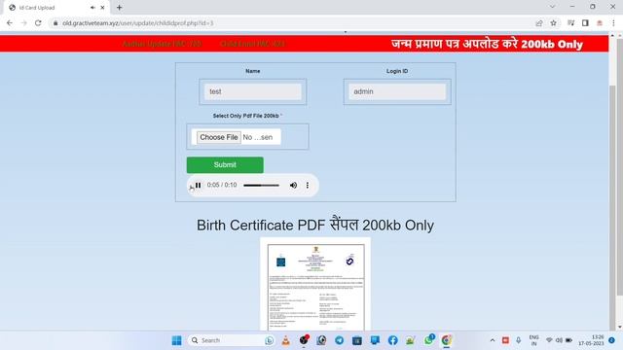The width and height of the screenshot is (623, 350).
Task: Open clock and date panel
Action: 591,340
